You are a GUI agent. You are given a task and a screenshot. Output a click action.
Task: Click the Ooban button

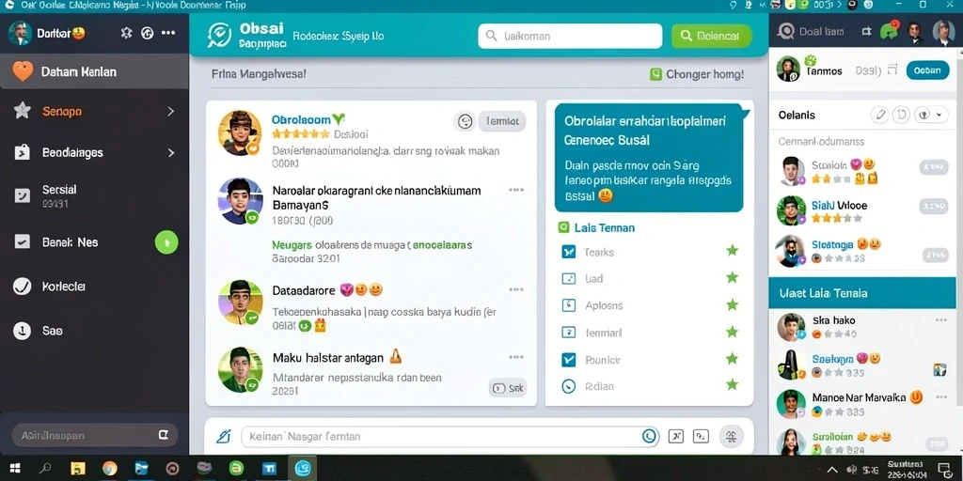[926, 70]
